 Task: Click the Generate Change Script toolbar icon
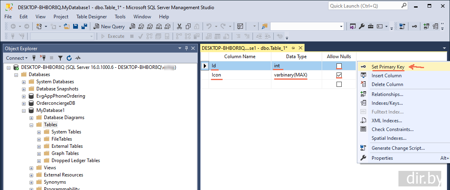click(x=402, y=26)
